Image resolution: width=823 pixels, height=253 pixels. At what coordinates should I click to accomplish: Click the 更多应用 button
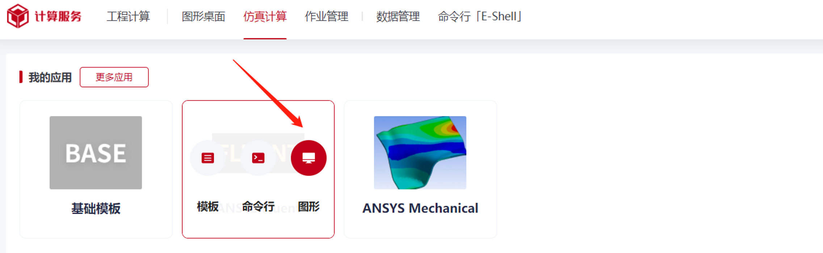coord(114,77)
